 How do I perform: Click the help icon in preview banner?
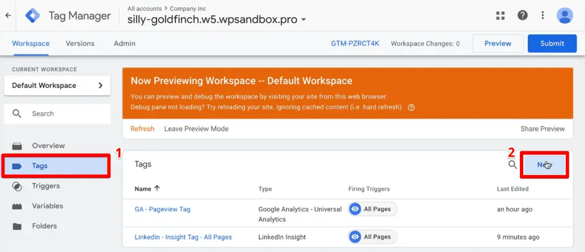(411, 107)
